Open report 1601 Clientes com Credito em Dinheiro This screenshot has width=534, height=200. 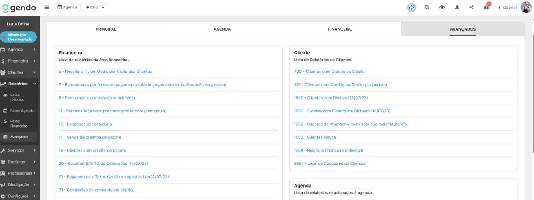pyautogui.click(x=342, y=111)
